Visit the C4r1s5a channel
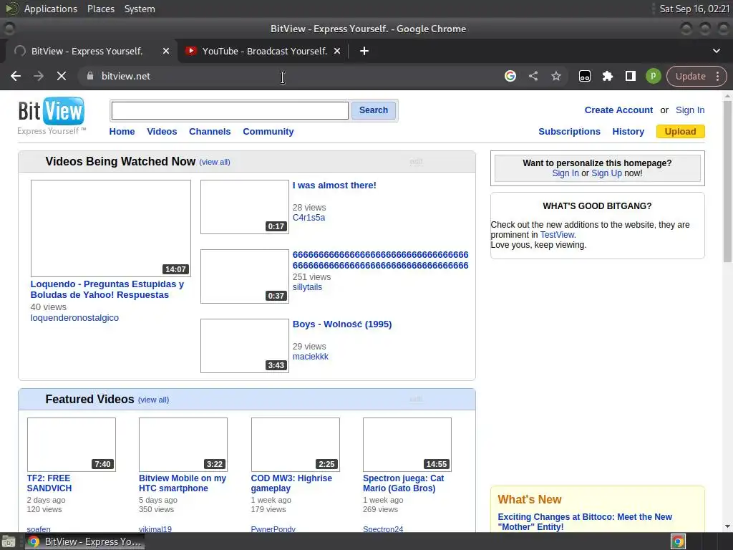Image resolution: width=733 pixels, height=550 pixels. pos(309,218)
